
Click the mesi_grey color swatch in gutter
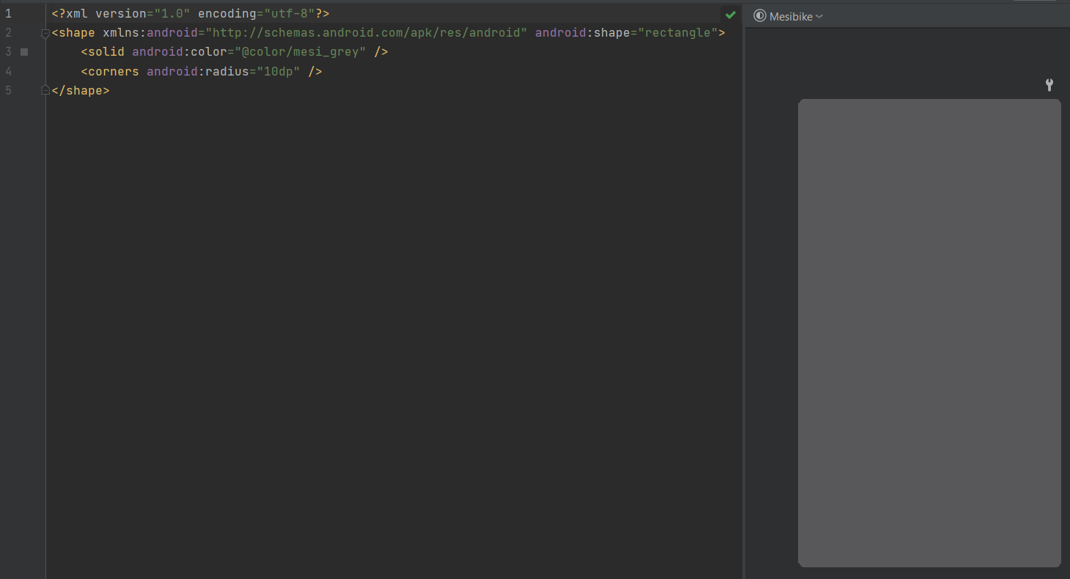[x=24, y=52]
